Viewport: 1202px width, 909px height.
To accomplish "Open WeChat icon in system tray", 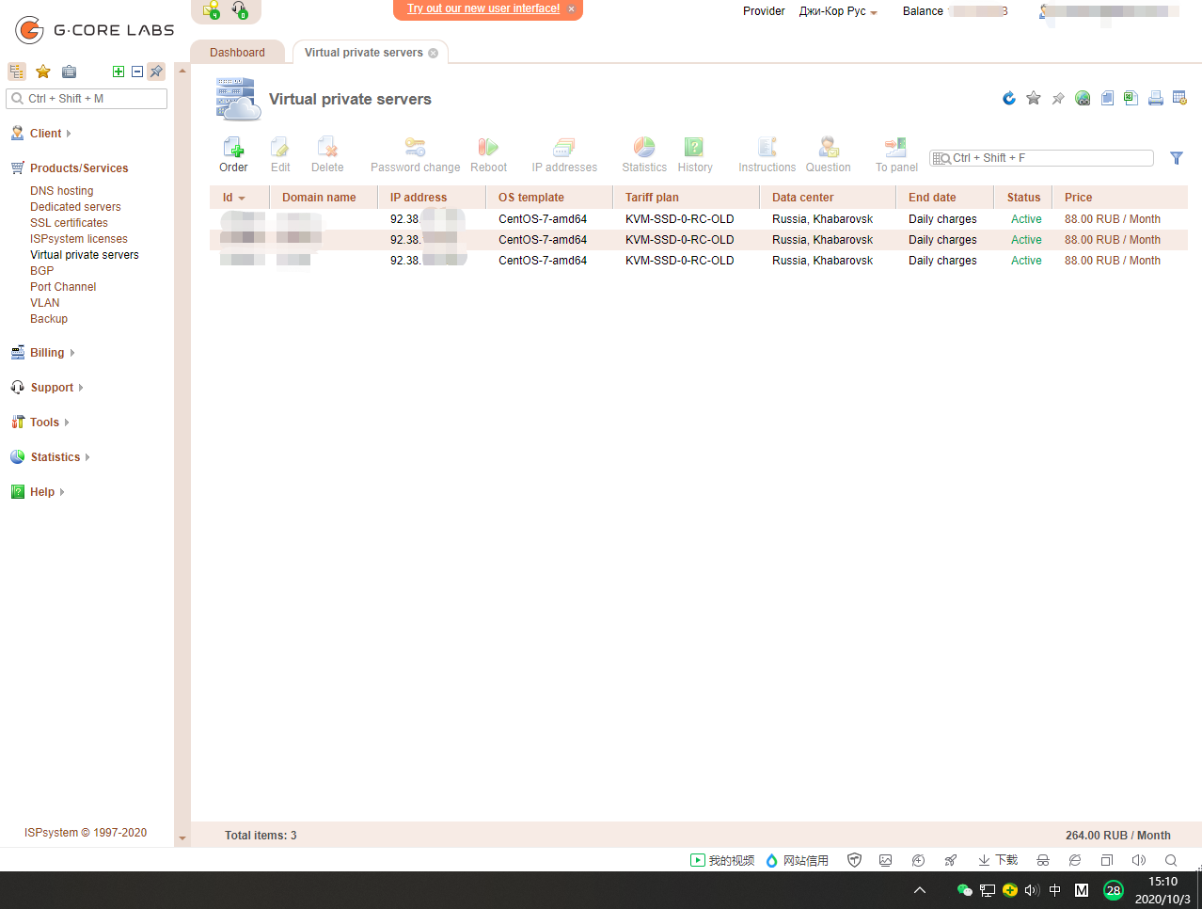I will (x=964, y=890).
